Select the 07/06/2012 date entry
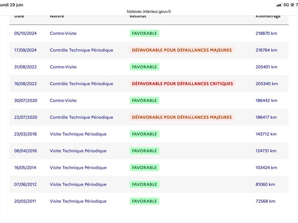Viewport: 298px width, 223px height. tap(25, 184)
